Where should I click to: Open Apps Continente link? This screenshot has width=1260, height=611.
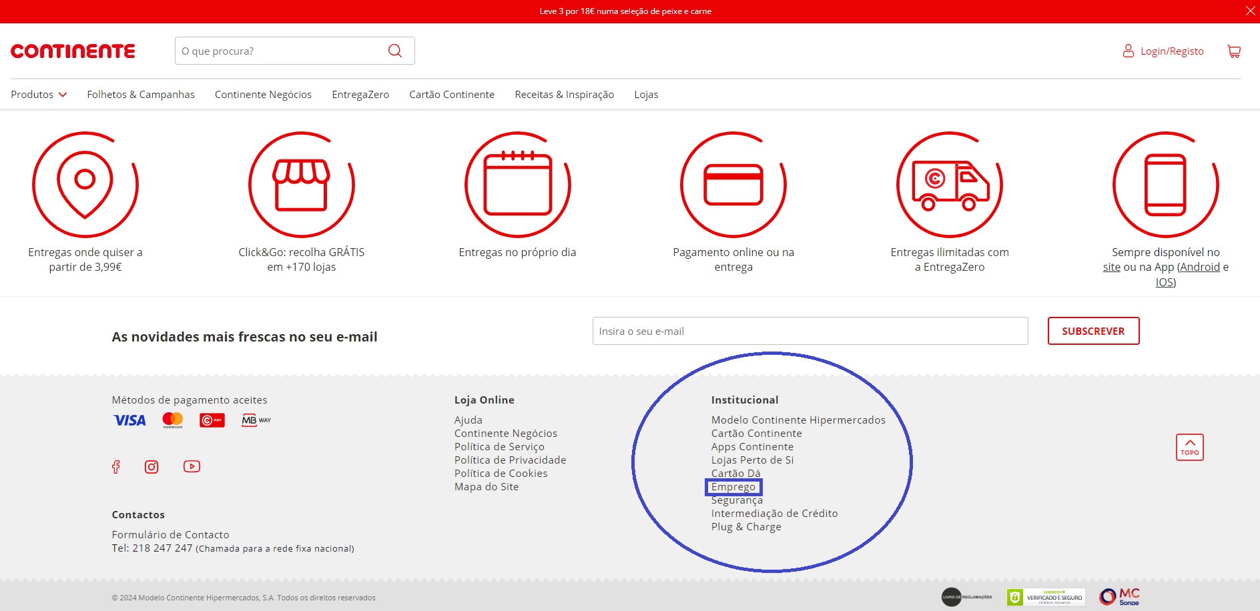[752, 447]
